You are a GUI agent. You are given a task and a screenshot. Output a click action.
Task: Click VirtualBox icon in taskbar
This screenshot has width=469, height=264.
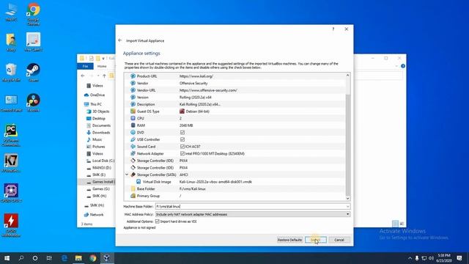tap(107, 258)
